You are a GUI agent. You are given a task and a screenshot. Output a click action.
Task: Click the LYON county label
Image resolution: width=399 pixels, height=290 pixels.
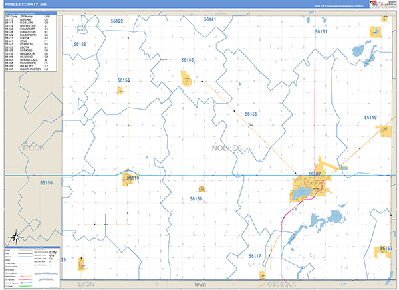pos(86,285)
